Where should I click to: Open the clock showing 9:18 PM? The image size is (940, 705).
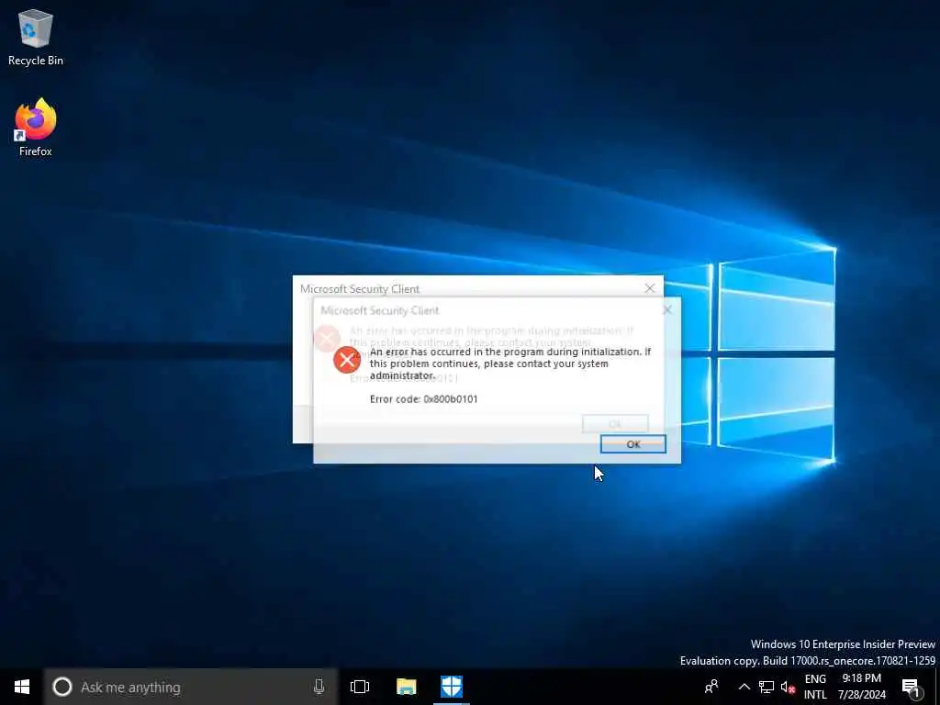tap(862, 687)
